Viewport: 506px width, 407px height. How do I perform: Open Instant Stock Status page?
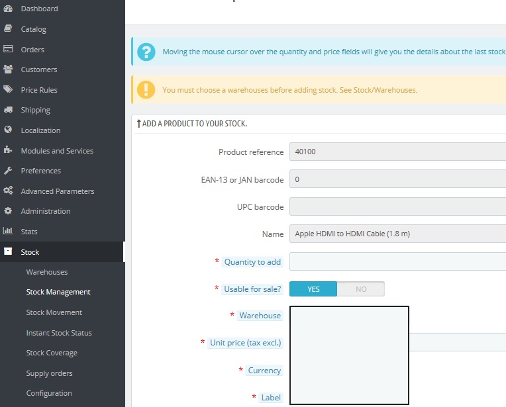(59, 333)
